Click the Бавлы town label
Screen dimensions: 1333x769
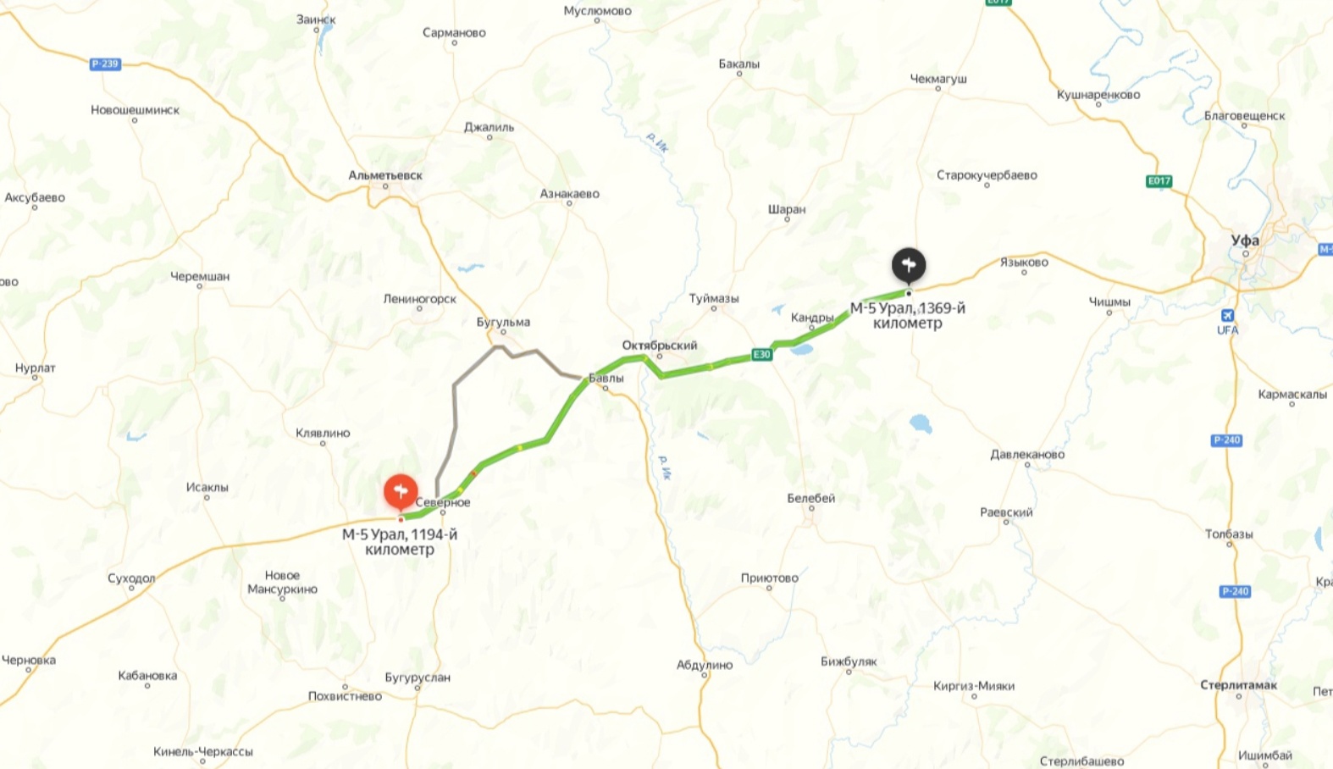tap(606, 379)
